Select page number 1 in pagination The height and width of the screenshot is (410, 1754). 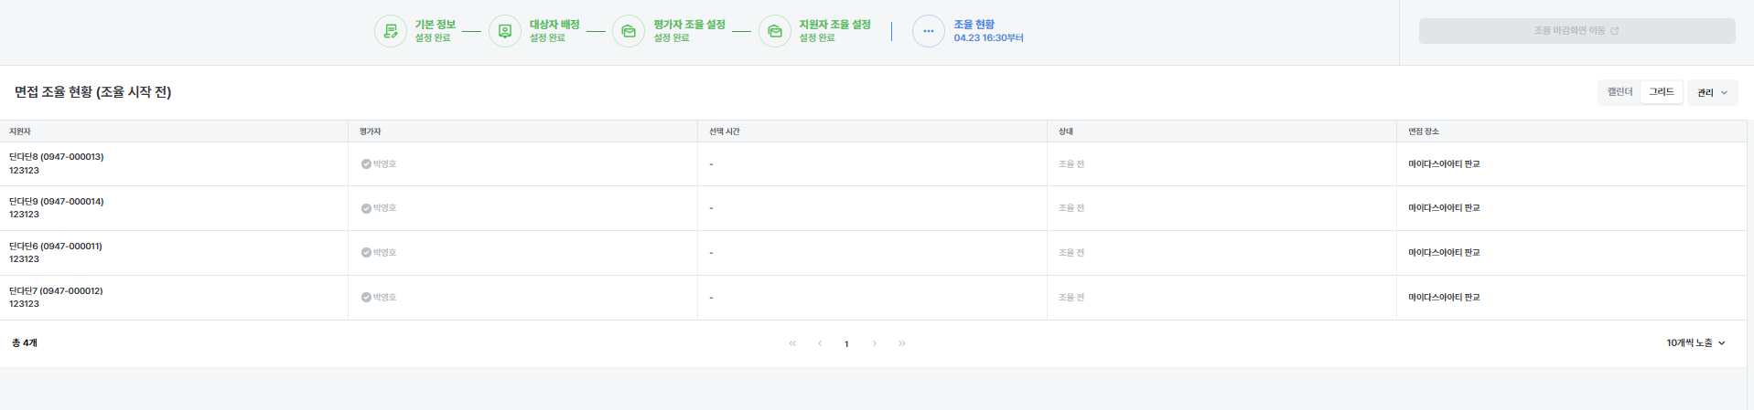pos(846,344)
